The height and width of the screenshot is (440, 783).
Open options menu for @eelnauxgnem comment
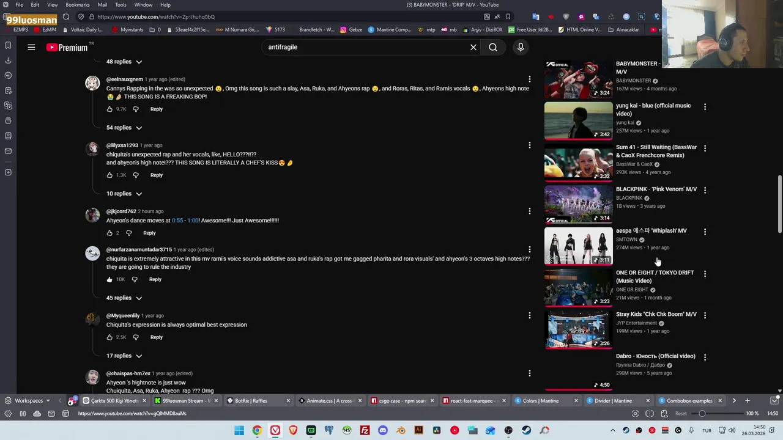(530, 79)
